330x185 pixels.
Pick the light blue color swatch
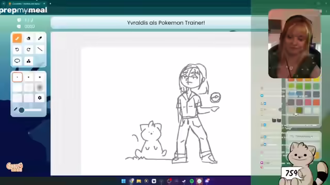click(291, 94)
